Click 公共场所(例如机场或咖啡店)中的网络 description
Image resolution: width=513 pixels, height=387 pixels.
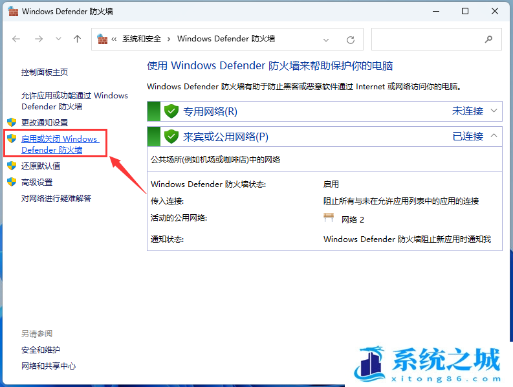click(215, 160)
